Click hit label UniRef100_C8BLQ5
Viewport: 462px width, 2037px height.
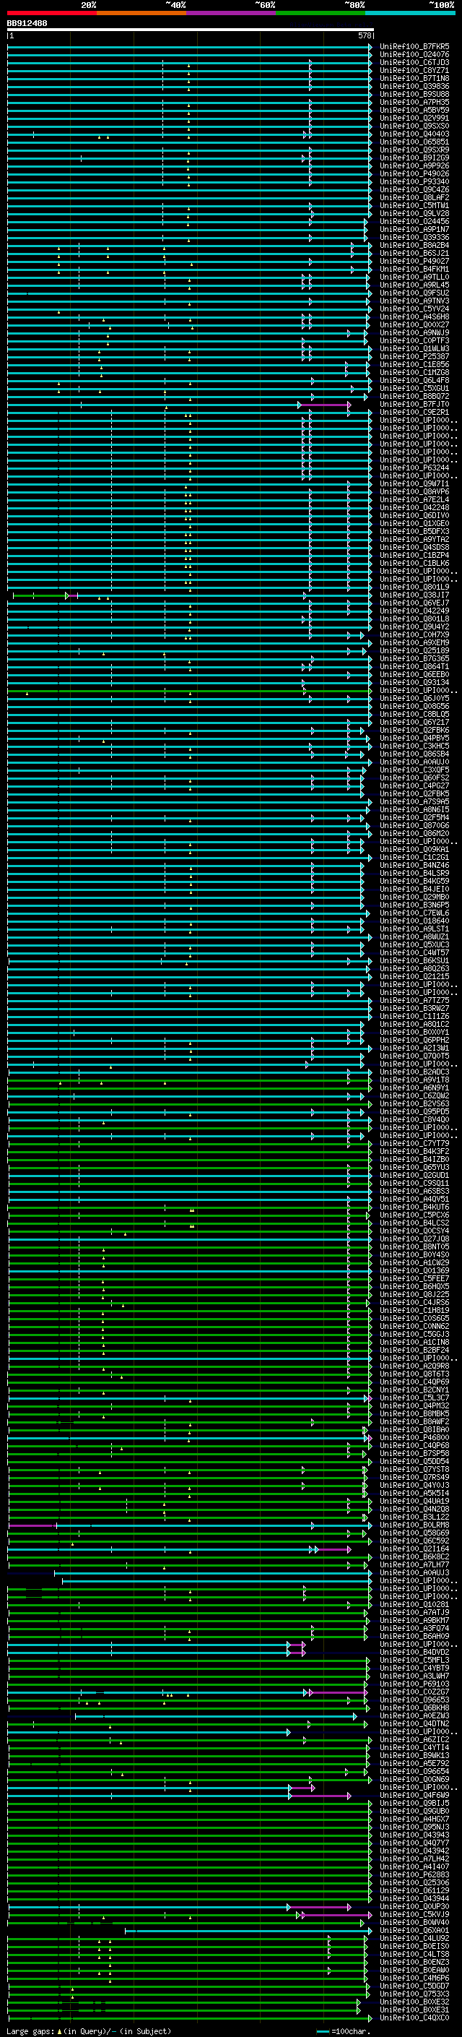coord(414,714)
